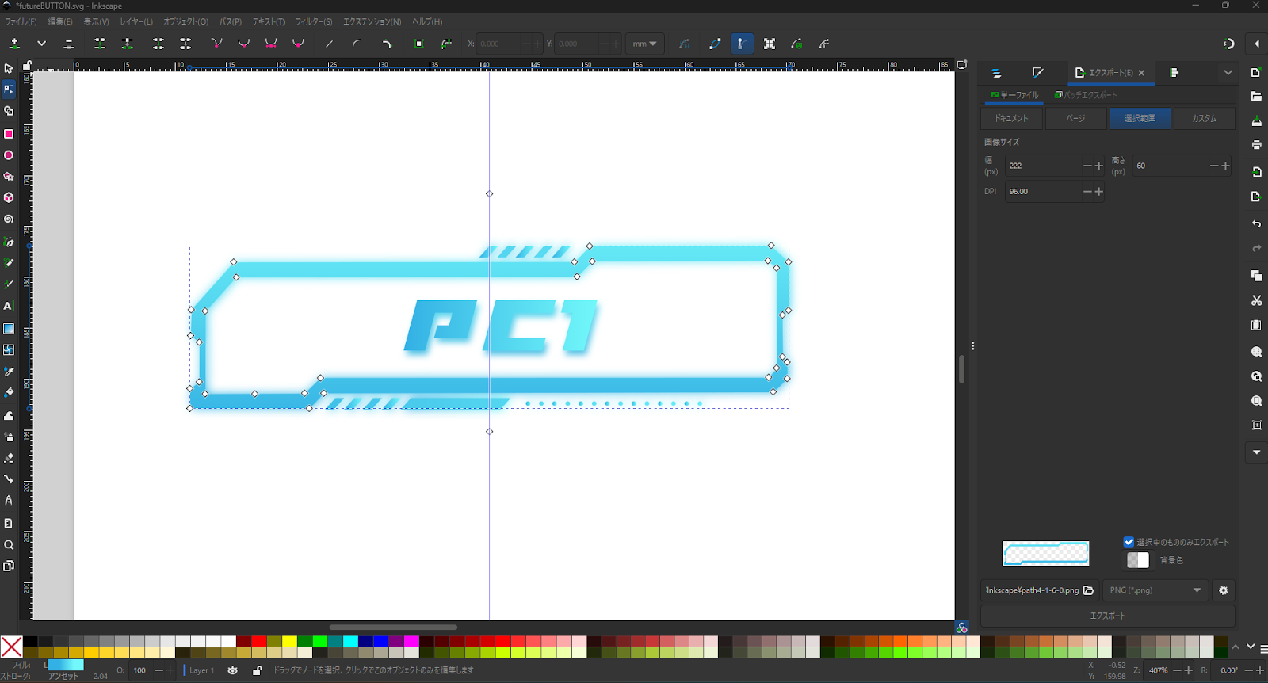The image size is (1268, 683).
Task: Click the save document icon
Action: [x=1256, y=121]
